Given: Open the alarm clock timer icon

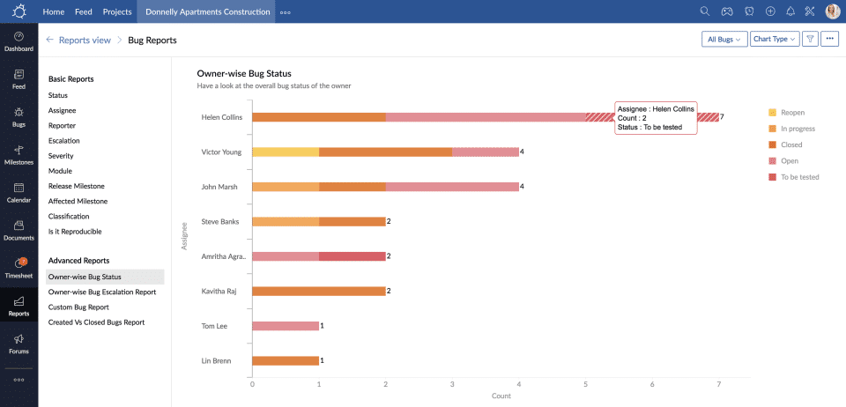Looking at the screenshot, I should (749, 11).
